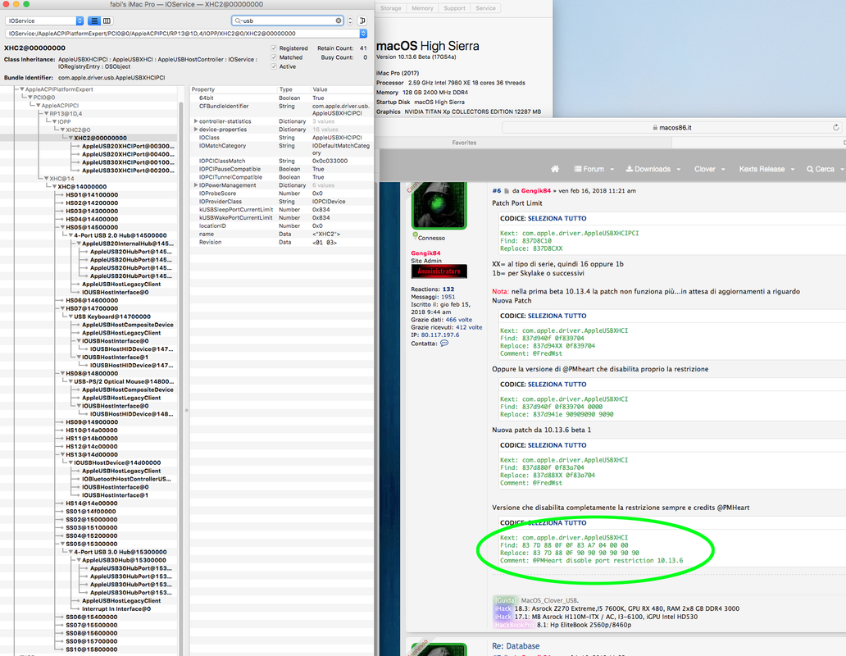This screenshot has width=846, height=656.
Task: Collapse the XHC@14000000 node
Action: tap(54, 187)
